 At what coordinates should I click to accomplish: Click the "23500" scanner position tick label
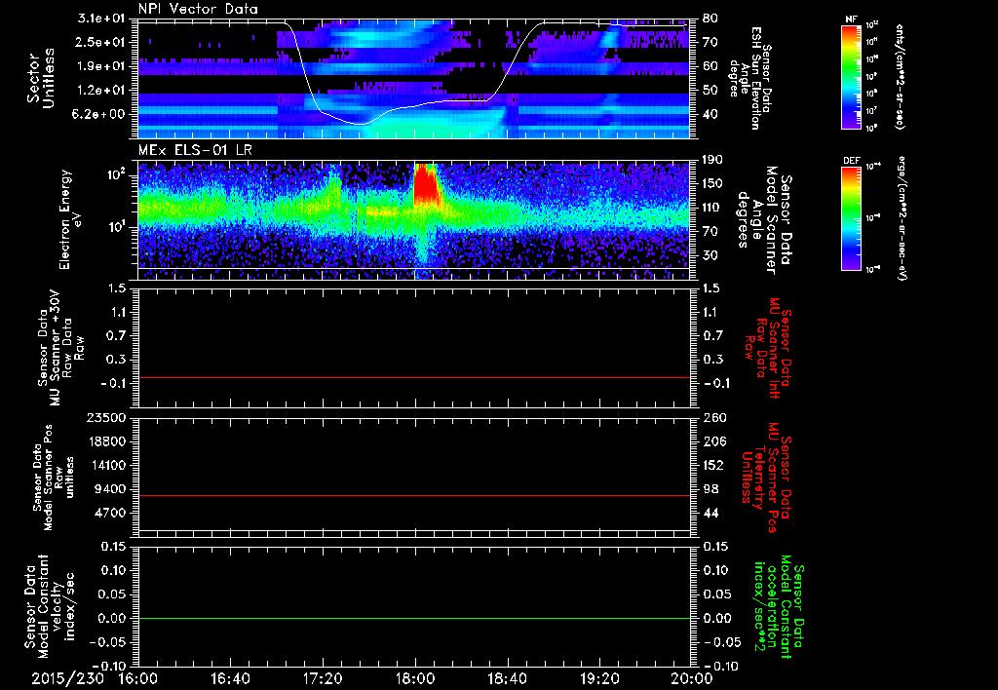105,417
